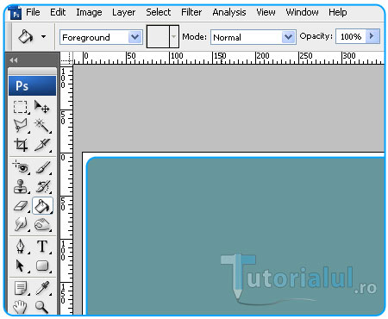Select the Paint Bucket tool
Screen dimensions: 388x319
[42, 206]
